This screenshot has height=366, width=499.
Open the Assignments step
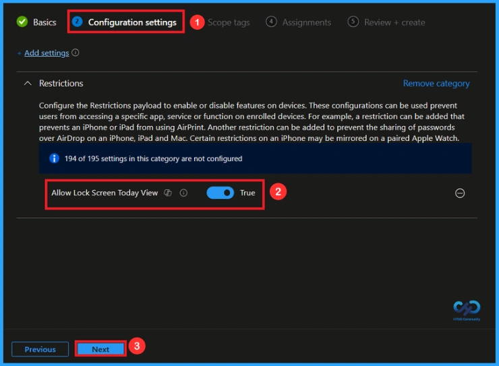coord(299,22)
